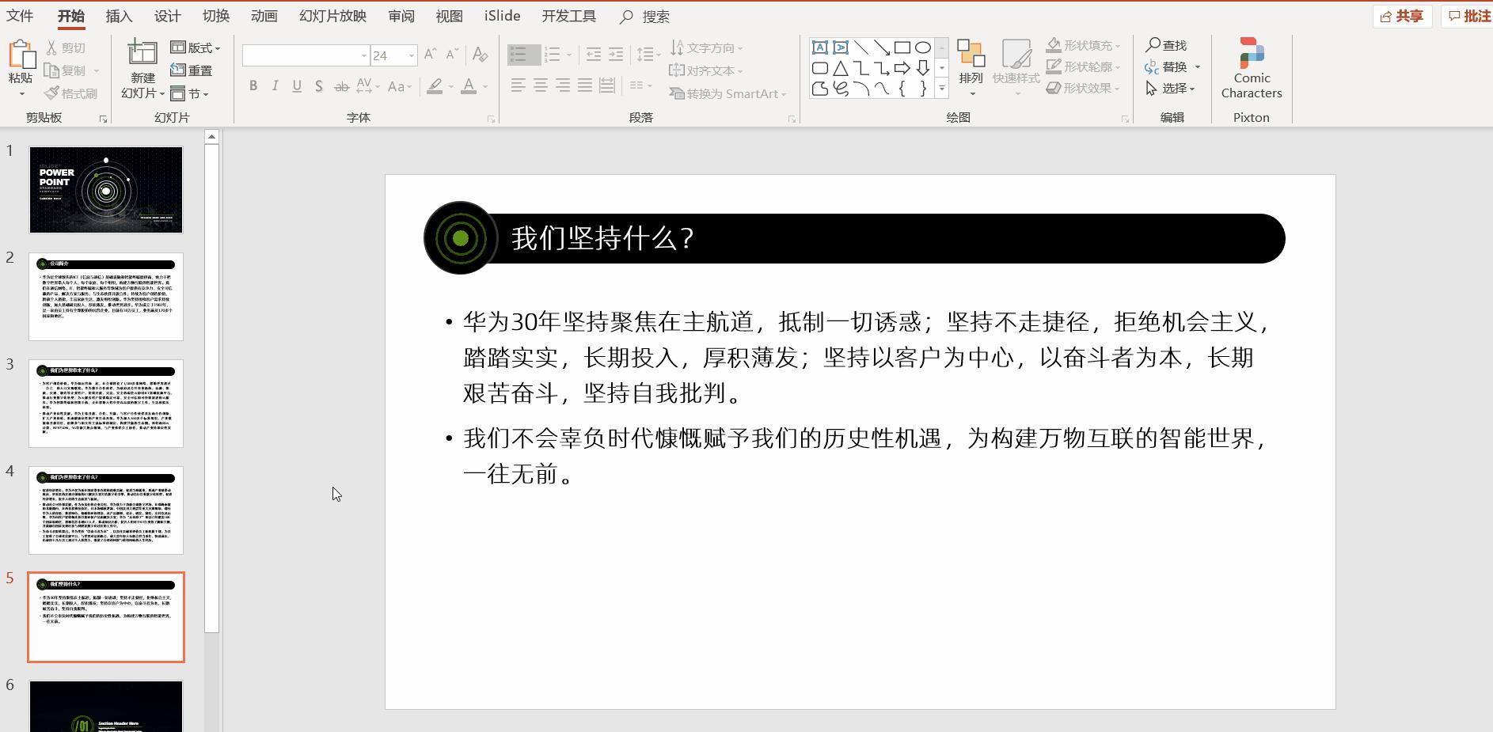This screenshot has height=732, width=1493.
Task: Click the New Slide (新建幻灯片) icon
Action: coord(142,52)
